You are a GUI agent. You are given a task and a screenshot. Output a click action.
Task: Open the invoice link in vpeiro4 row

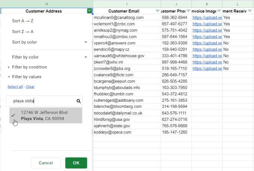click(x=207, y=43)
